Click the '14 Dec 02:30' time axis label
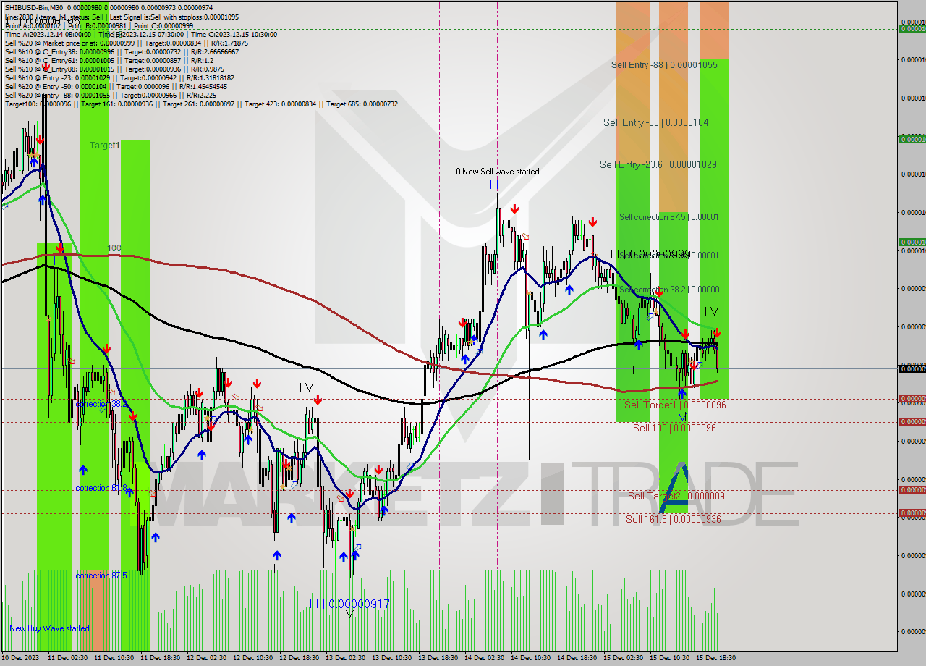 pos(484,657)
